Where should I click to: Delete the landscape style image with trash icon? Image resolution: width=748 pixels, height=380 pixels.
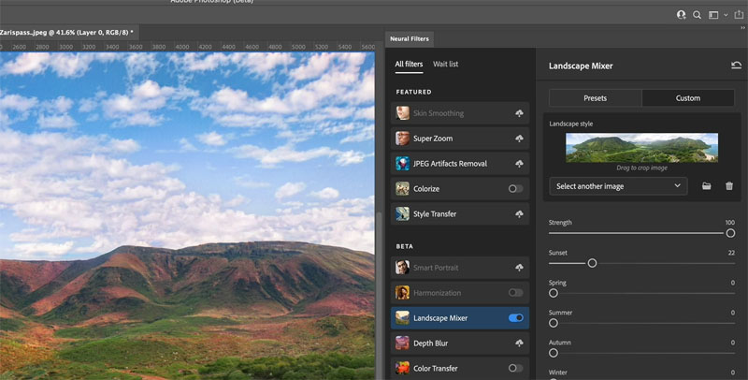click(729, 186)
